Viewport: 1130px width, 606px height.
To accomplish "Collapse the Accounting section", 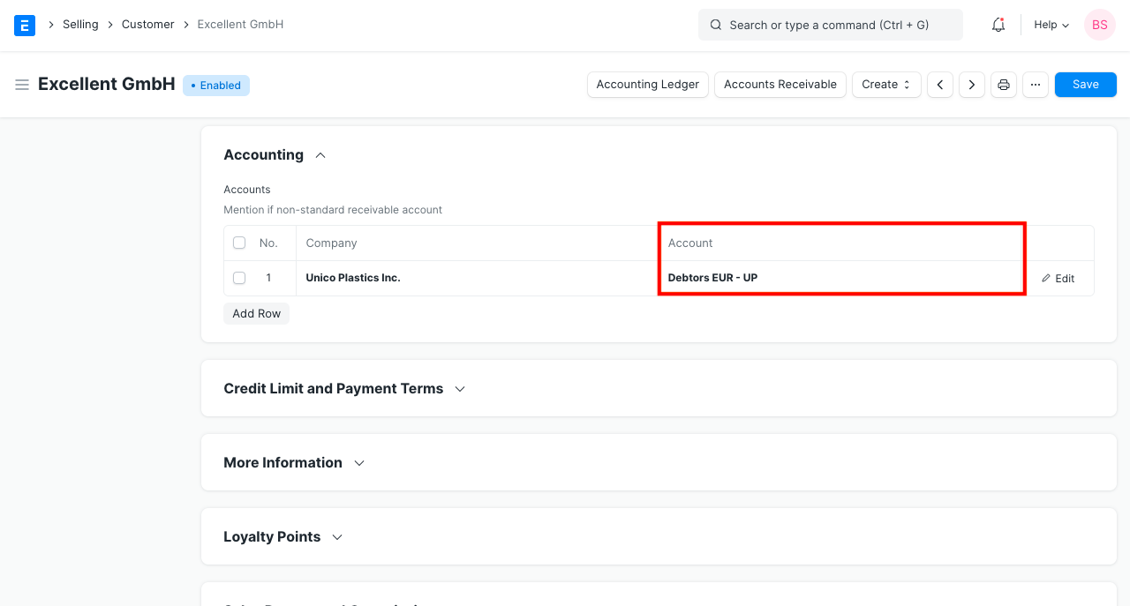I will point(320,154).
